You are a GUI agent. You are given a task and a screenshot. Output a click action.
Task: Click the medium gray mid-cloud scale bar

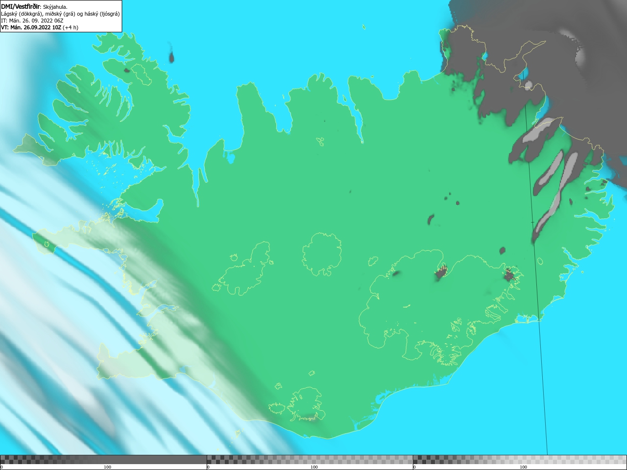(310, 460)
